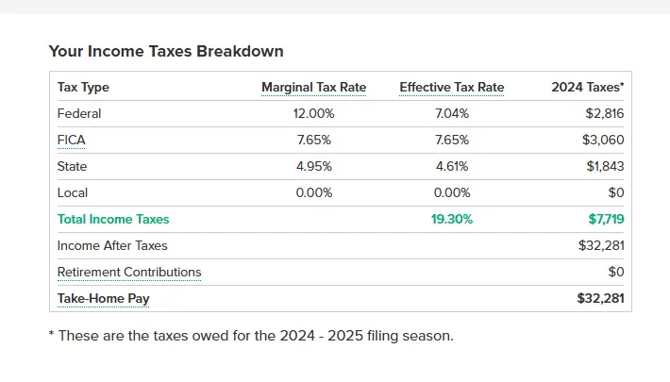The image size is (670, 382).
Task: Click the 2024 Taxes* column header
Action: tap(587, 88)
